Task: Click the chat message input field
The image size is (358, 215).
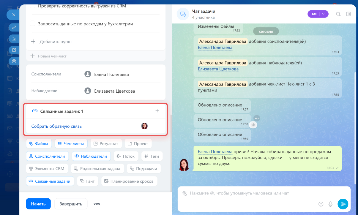Action: (250, 193)
